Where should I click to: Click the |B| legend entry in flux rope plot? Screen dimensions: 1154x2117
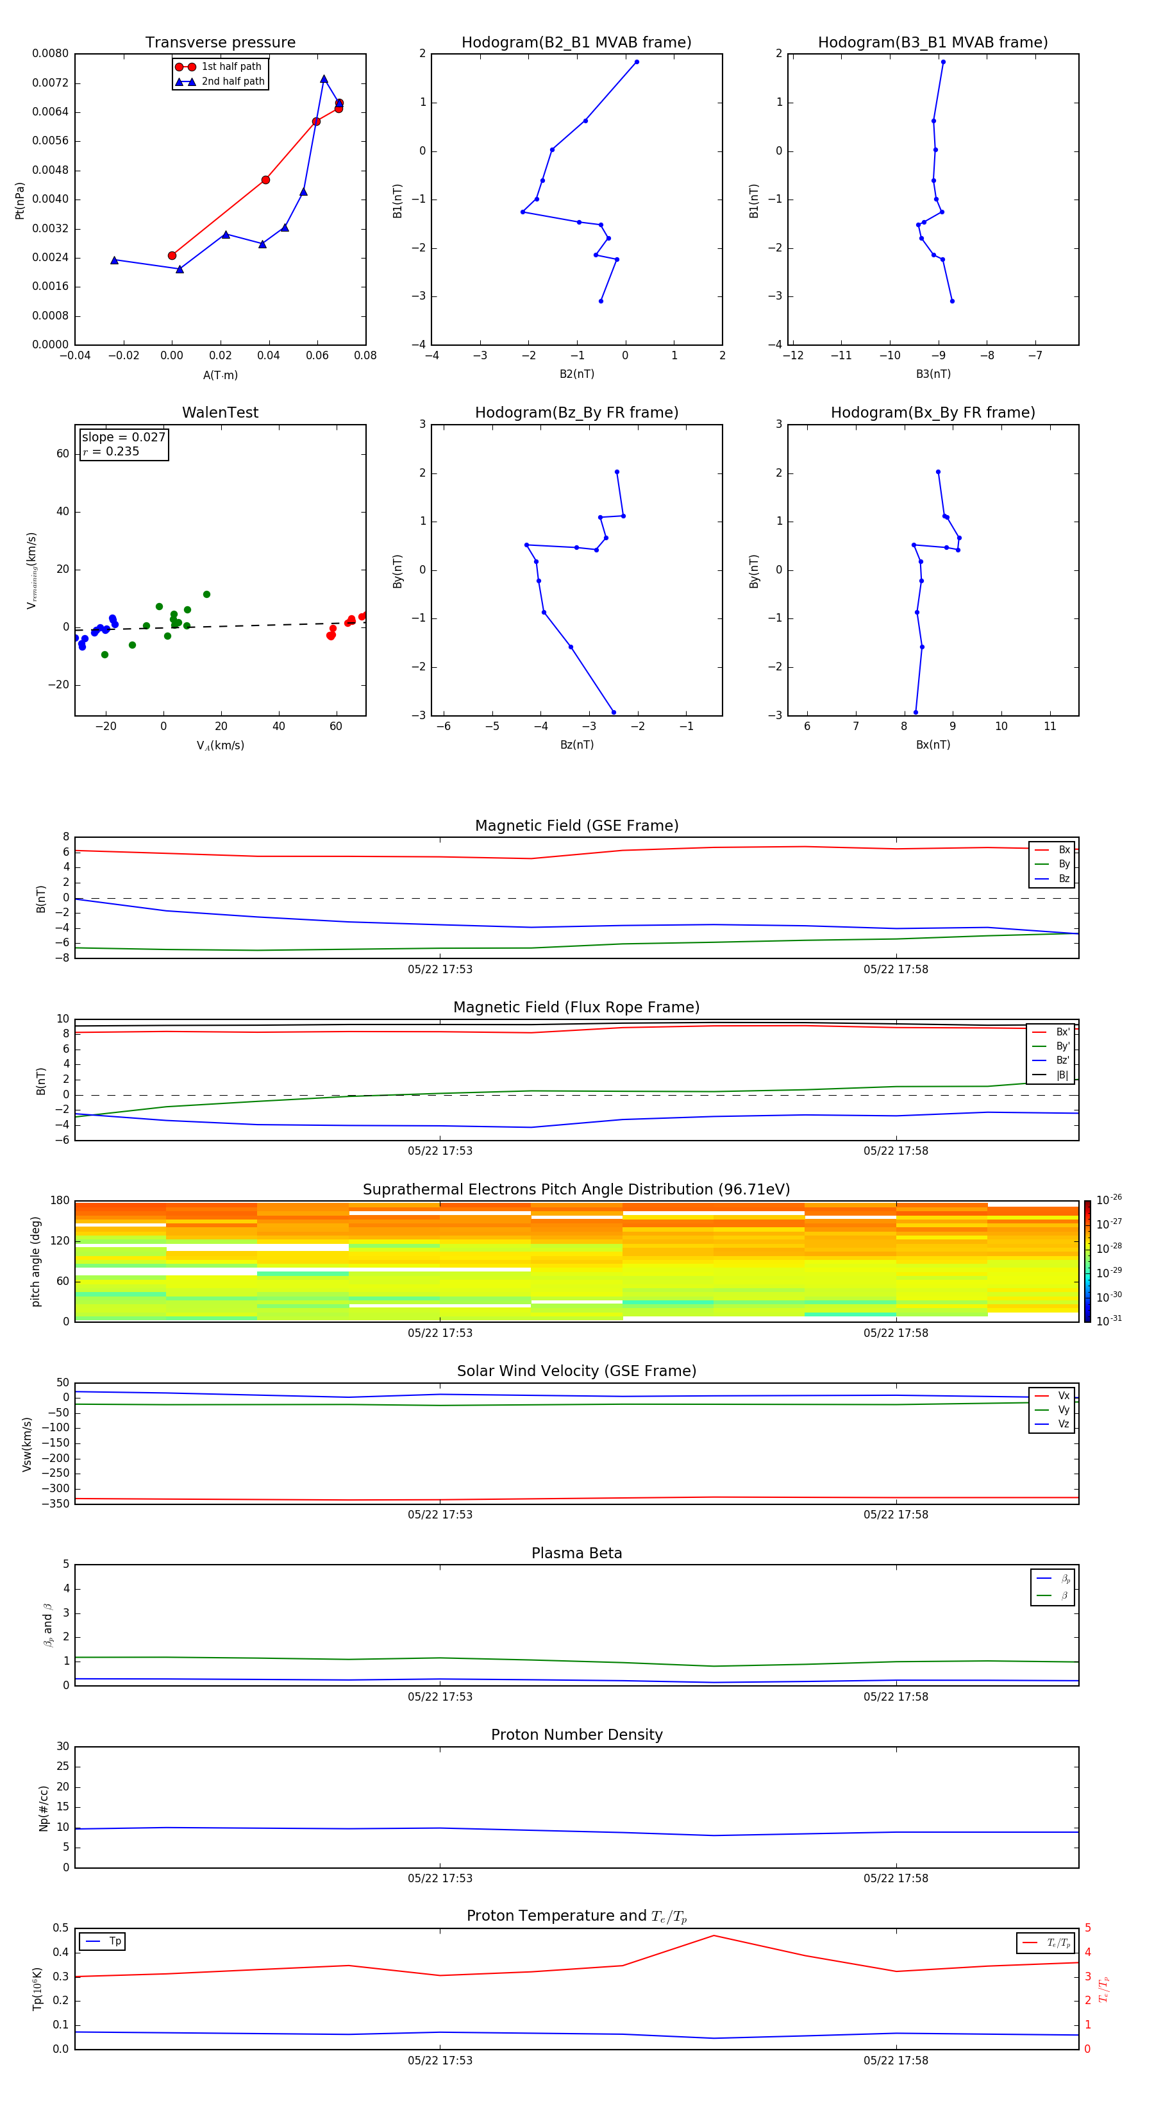(1051, 1075)
